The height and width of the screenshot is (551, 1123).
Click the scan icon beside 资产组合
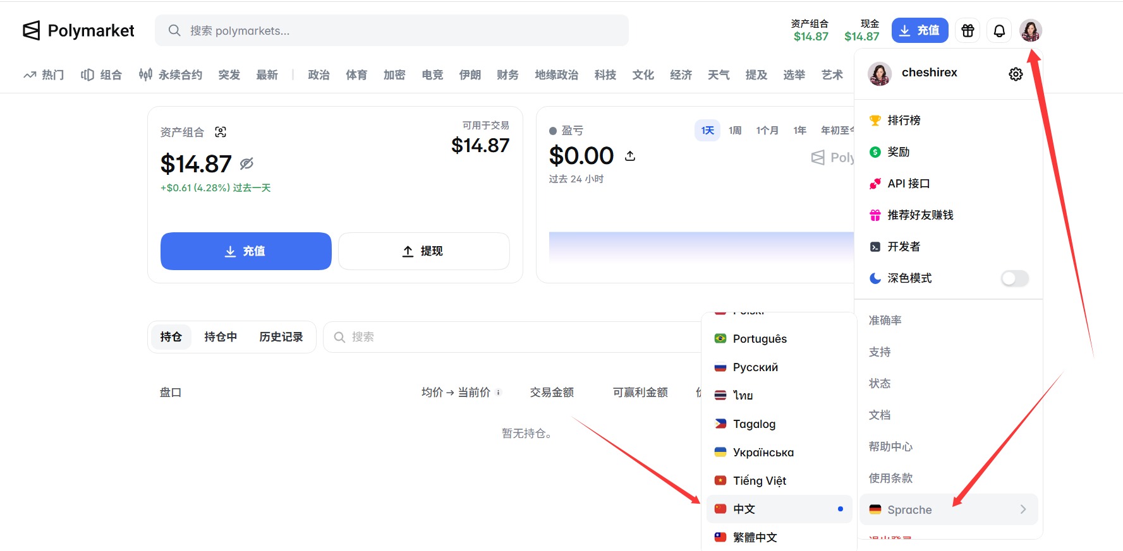[x=221, y=132]
